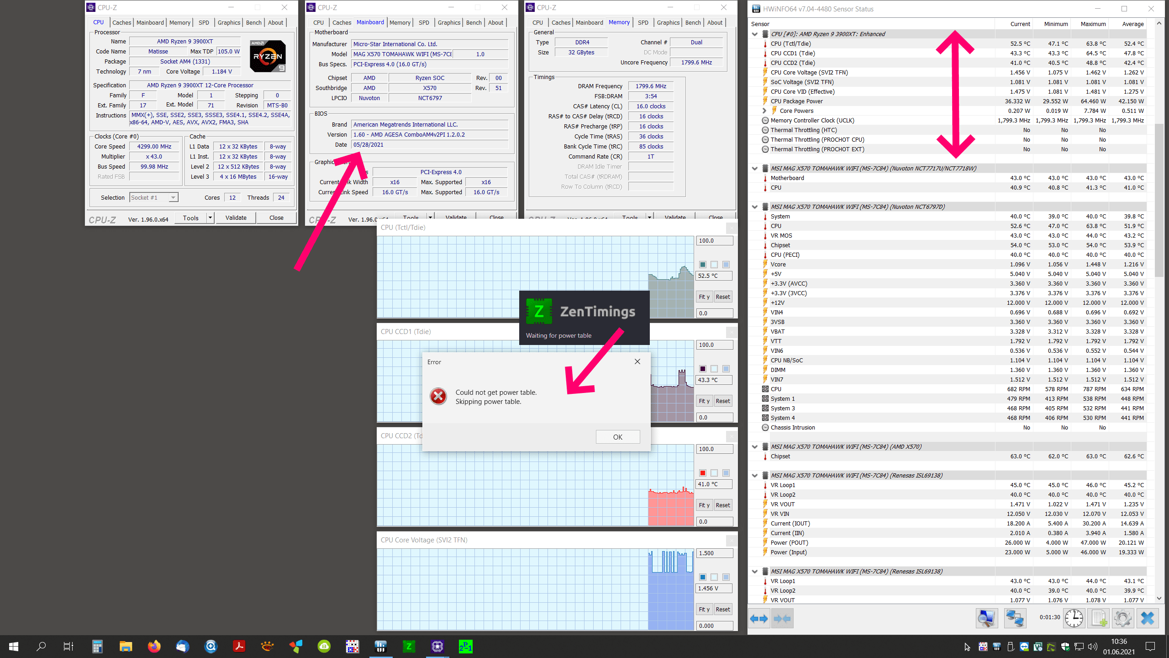Screen dimensions: 1169x658
Task: Pick the red color swatch on the CCD2 graph
Action: point(703,473)
